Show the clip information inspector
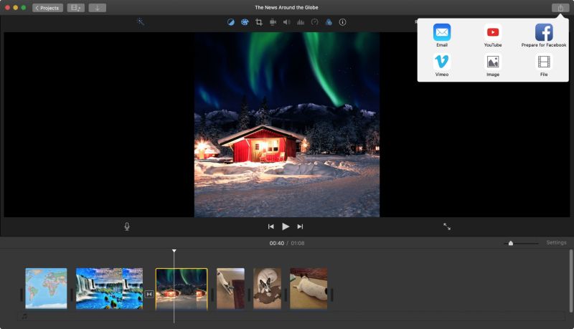The image size is (574, 329). point(342,22)
